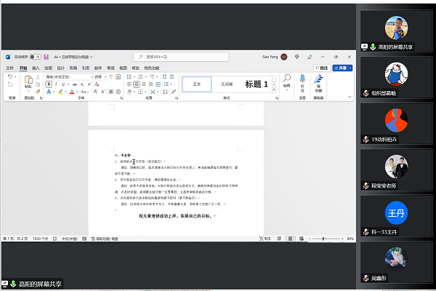The width and height of the screenshot is (436, 291).
Task: Select the 标题 1 heading style
Action: pyautogui.click(x=257, y=84)
